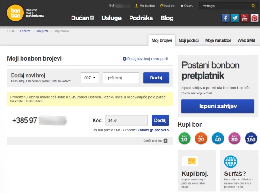Click the Ispuni zahtjev button
260x193 pixels.
click(x=218, y=106)
